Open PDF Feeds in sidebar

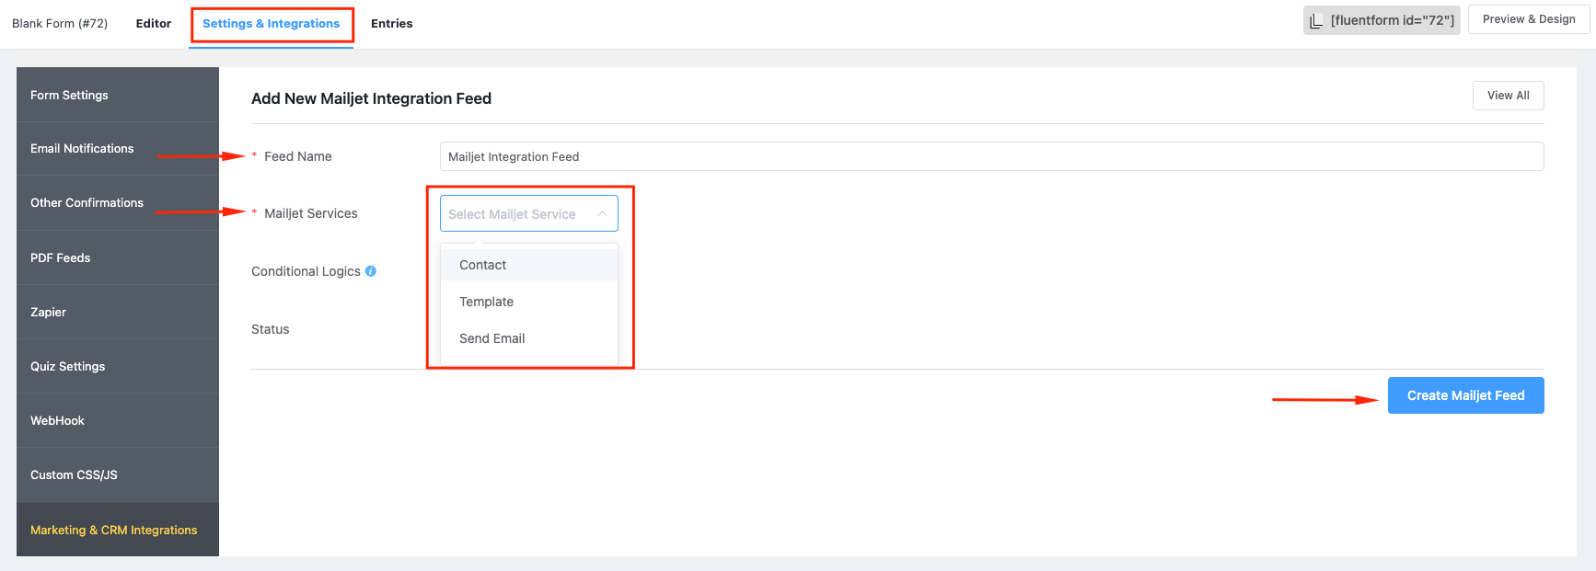click(61, 258)
